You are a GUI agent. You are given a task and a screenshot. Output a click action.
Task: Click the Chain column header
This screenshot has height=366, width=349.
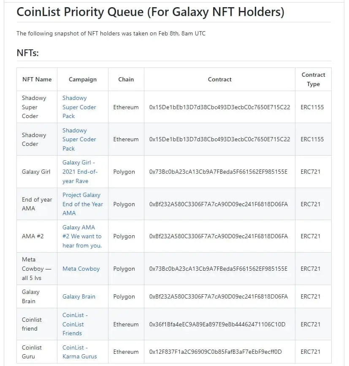(x=126, y=79)
